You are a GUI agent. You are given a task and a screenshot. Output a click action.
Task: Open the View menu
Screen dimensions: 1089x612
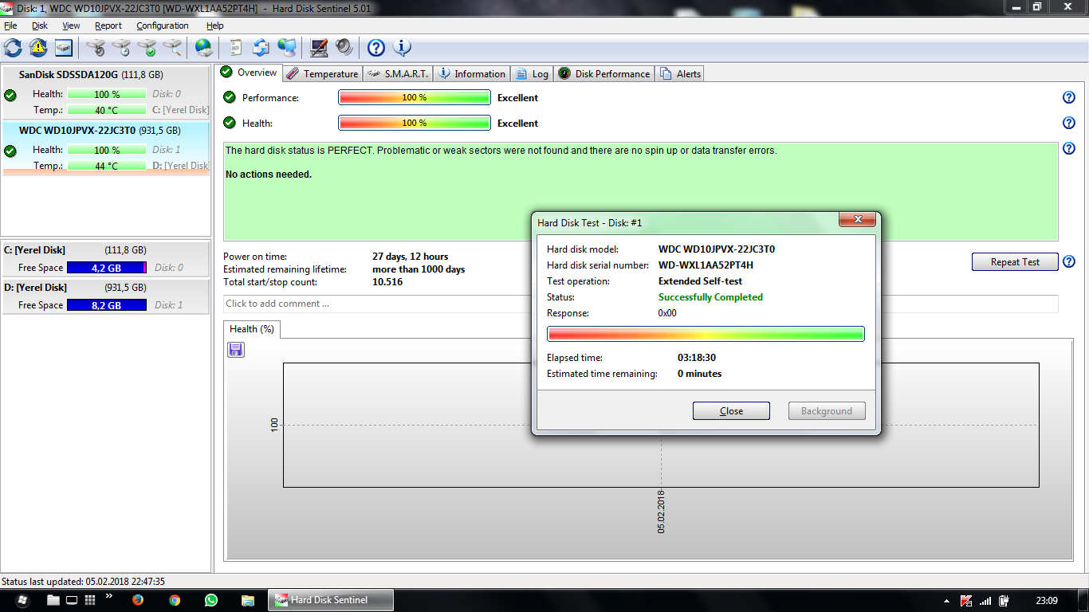coord(71,25)
